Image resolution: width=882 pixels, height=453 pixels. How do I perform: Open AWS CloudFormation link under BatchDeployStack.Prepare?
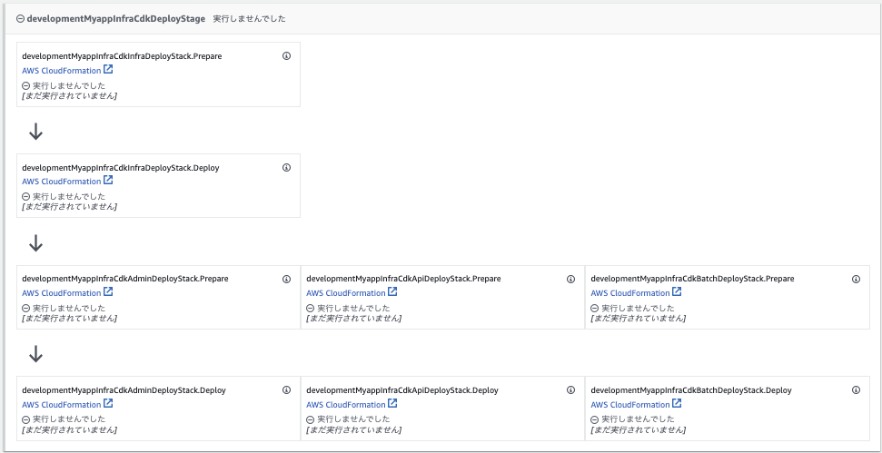[636, 293]
